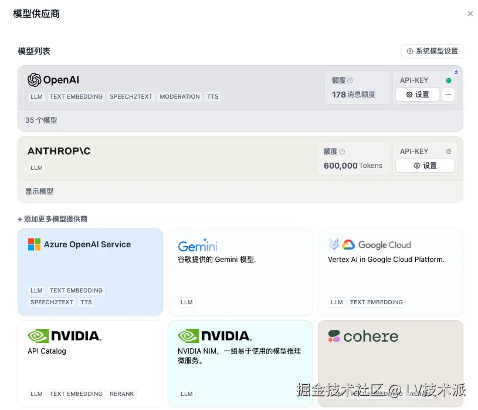Image resolution: width=478 pixels, height=410 pixels.
Task: Click the Cohere logo
Action: (x=364, y=337)
